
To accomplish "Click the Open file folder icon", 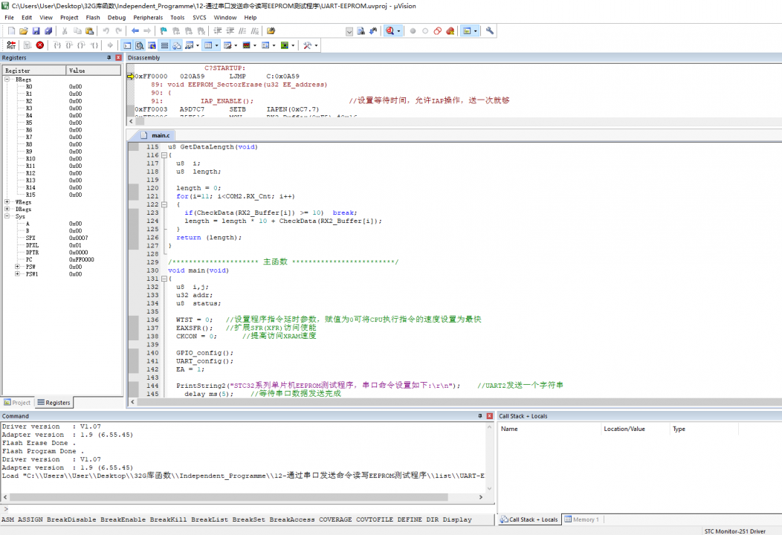I will (x=24, y=31).
